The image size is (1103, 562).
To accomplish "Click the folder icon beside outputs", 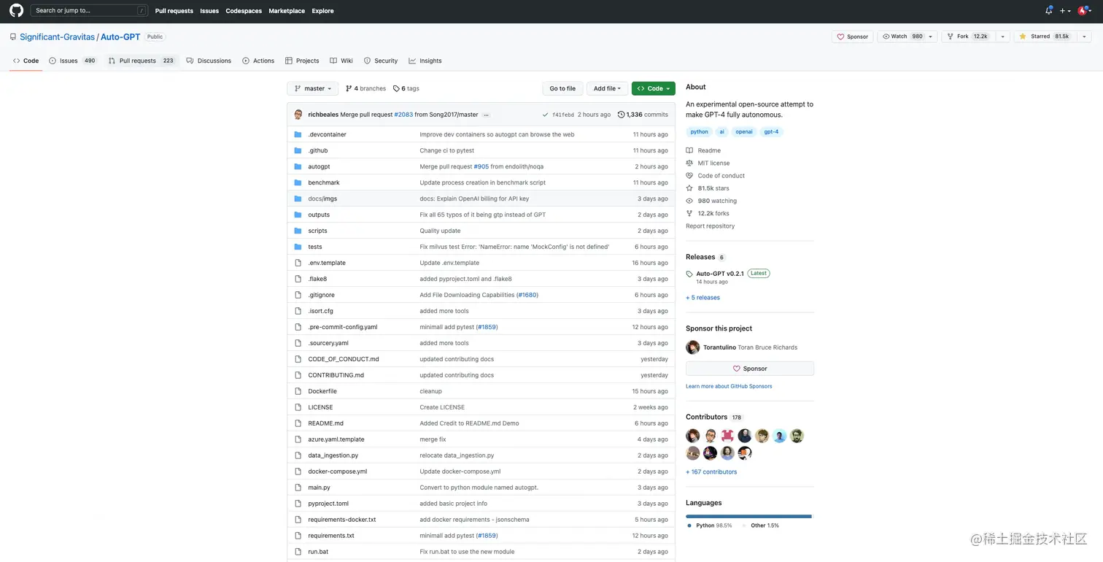I will click(298, 215).
